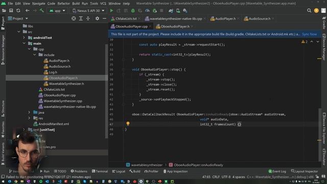Click the Expand All icon in Project panel

[81, 18]
